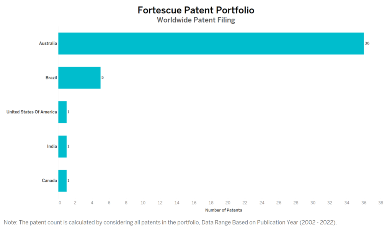392x231 pixels.
Task: Click the Number of Patents axis title
Action: (224, 210)
